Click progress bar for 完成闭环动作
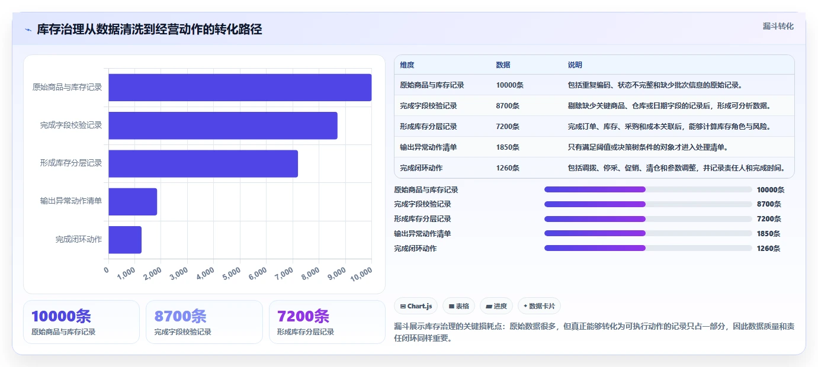Screen dimensions: 818x367 pyautogui.click(x=648, y=248)
